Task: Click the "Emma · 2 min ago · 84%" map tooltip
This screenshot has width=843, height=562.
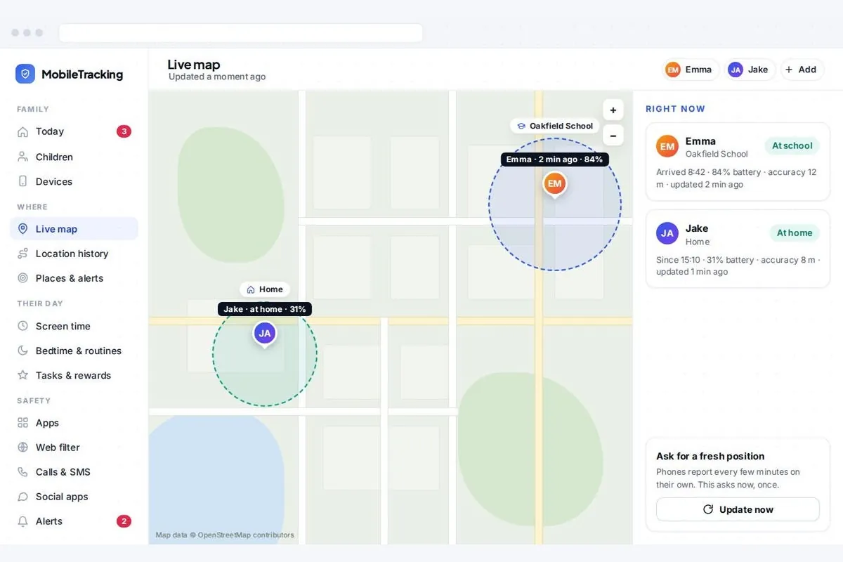Action: (x=554, y=159)
